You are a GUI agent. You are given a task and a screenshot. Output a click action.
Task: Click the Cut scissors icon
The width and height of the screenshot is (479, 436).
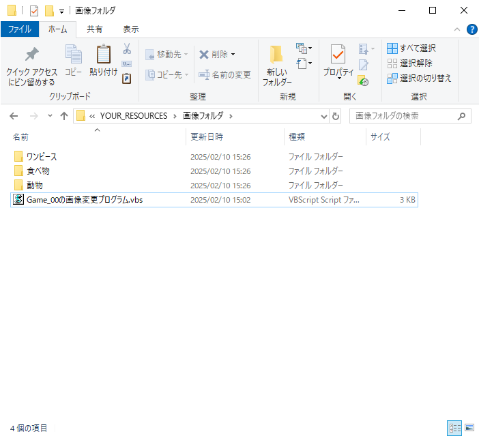pos(127,48)
